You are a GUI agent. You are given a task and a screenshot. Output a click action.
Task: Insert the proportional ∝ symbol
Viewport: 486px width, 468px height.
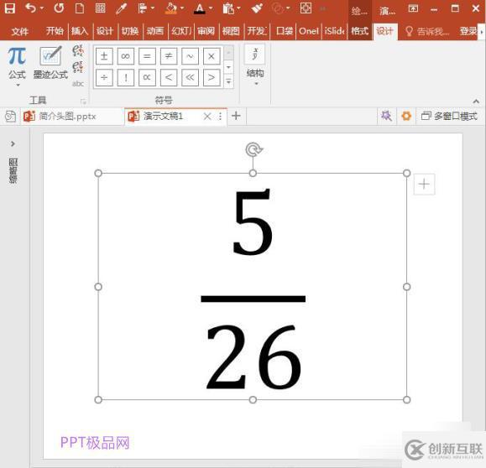(147, 77)
